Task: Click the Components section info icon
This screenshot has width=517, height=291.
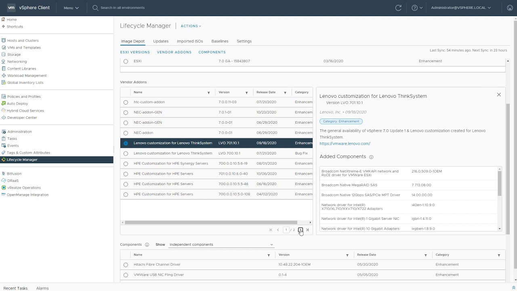Action: click(147, 245)
